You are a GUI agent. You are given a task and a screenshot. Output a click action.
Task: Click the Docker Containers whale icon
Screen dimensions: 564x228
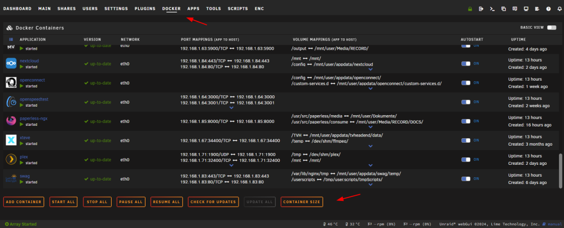click(x=10, y=28)
